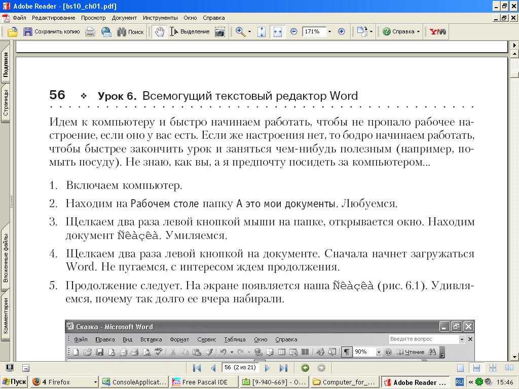Go to the next page
The image size is (519, 389).
268,368
